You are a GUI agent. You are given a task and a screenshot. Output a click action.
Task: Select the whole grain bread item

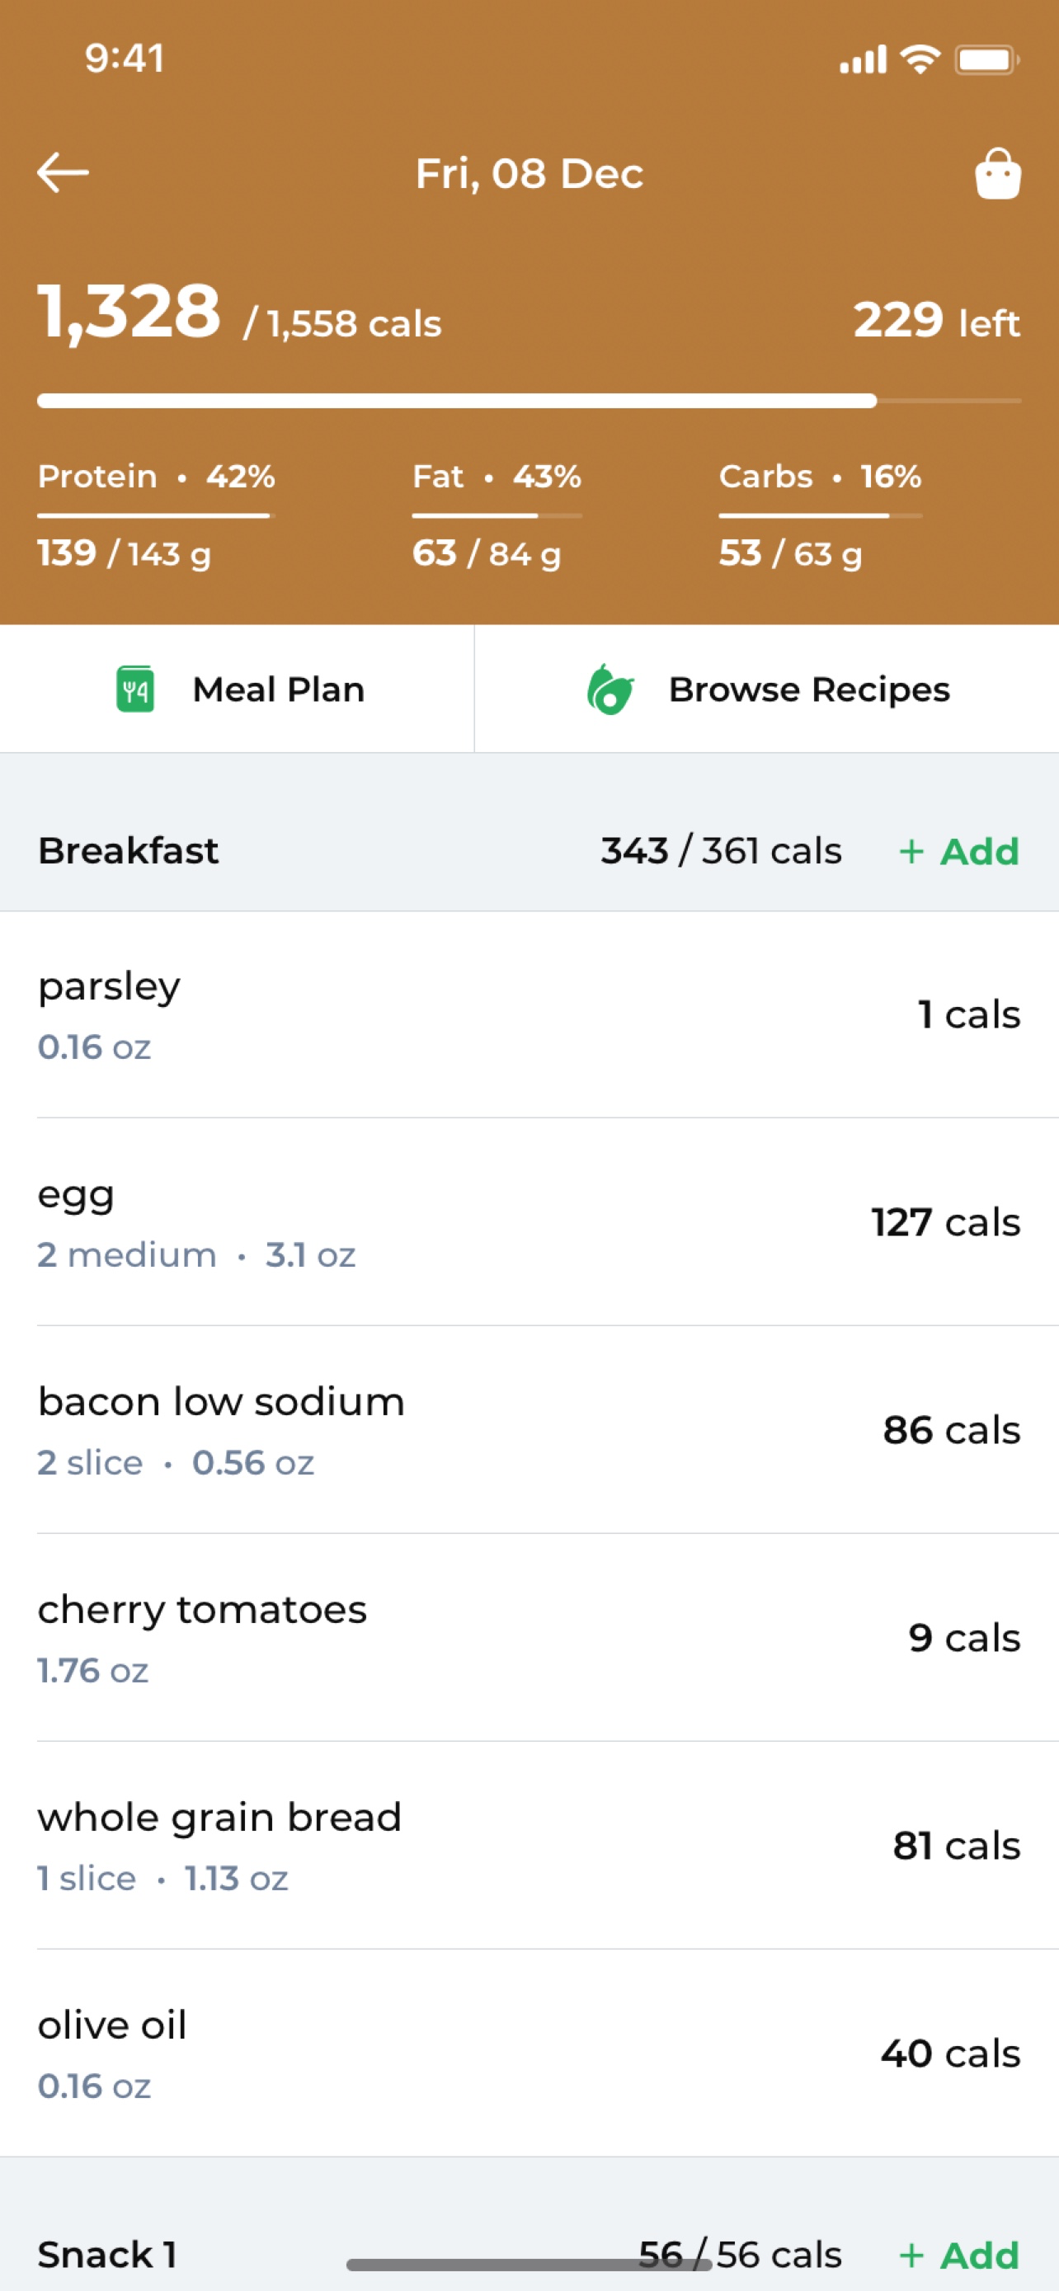[529, 1846]
